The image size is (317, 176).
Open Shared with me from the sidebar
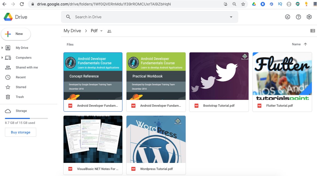click(27, 67)
